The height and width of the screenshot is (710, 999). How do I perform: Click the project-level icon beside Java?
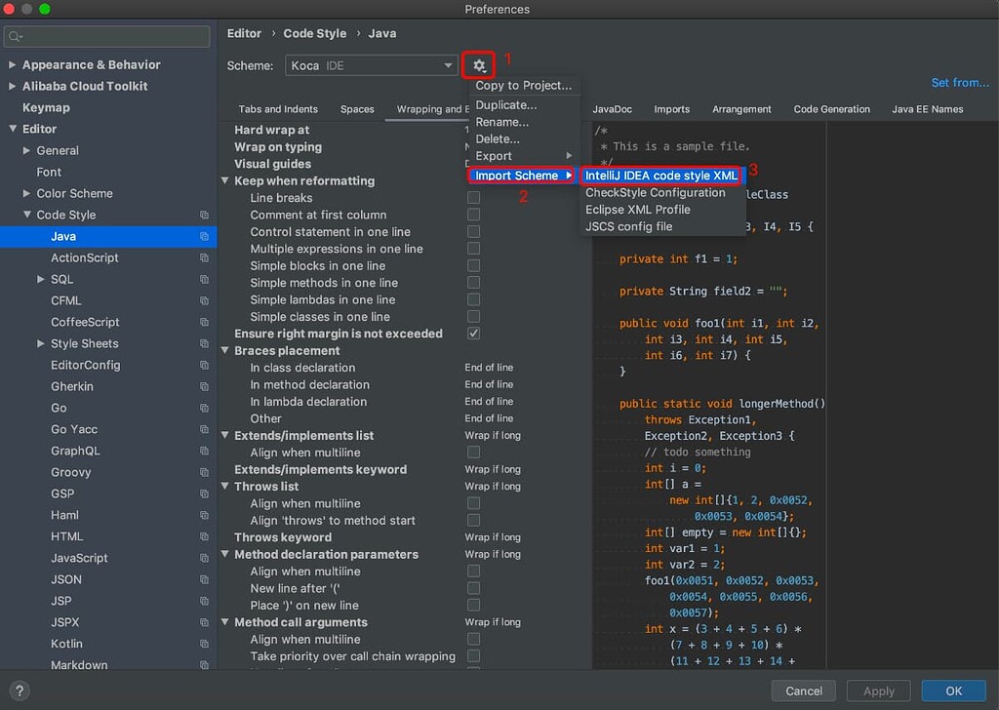[x=204, y=236]
